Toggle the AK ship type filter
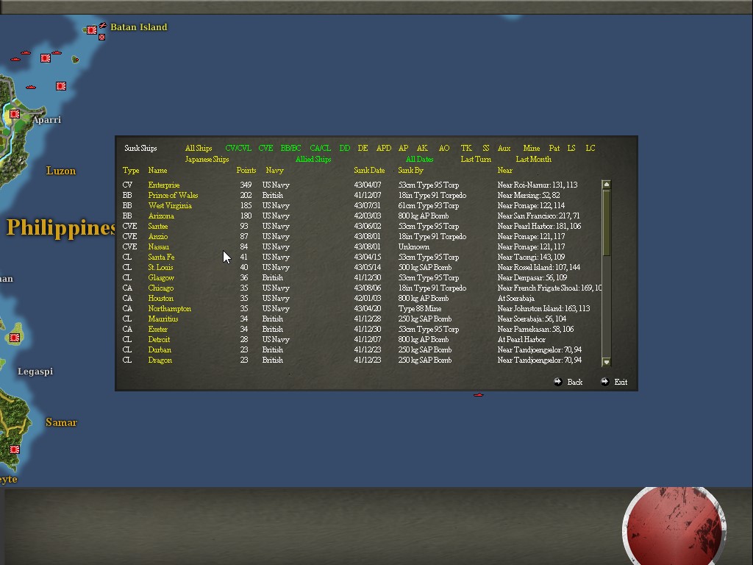 coord(422,149)
